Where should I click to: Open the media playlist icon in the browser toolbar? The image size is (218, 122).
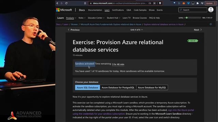coord(202,3)
